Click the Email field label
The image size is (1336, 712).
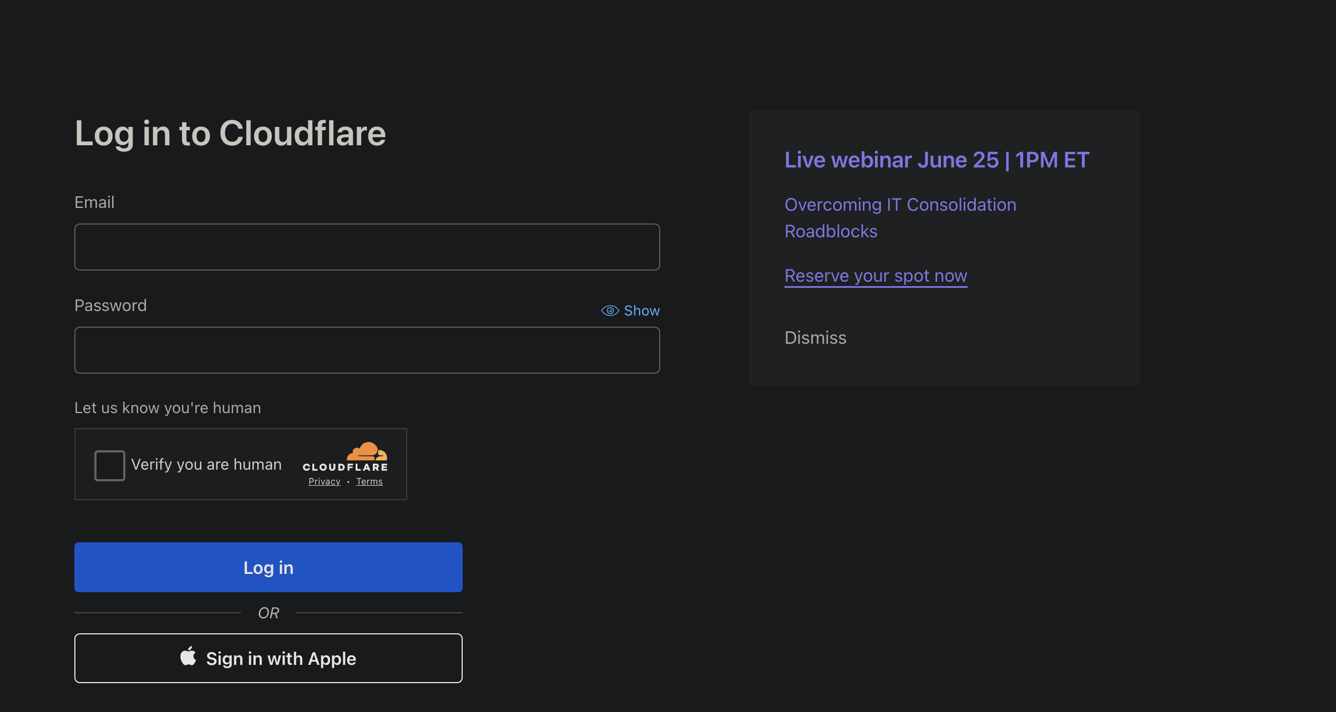coord(94,202)
